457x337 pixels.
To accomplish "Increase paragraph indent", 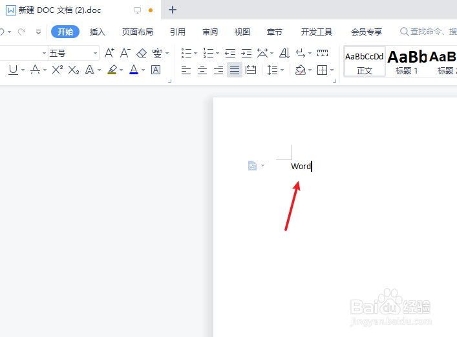I will 246,53.
